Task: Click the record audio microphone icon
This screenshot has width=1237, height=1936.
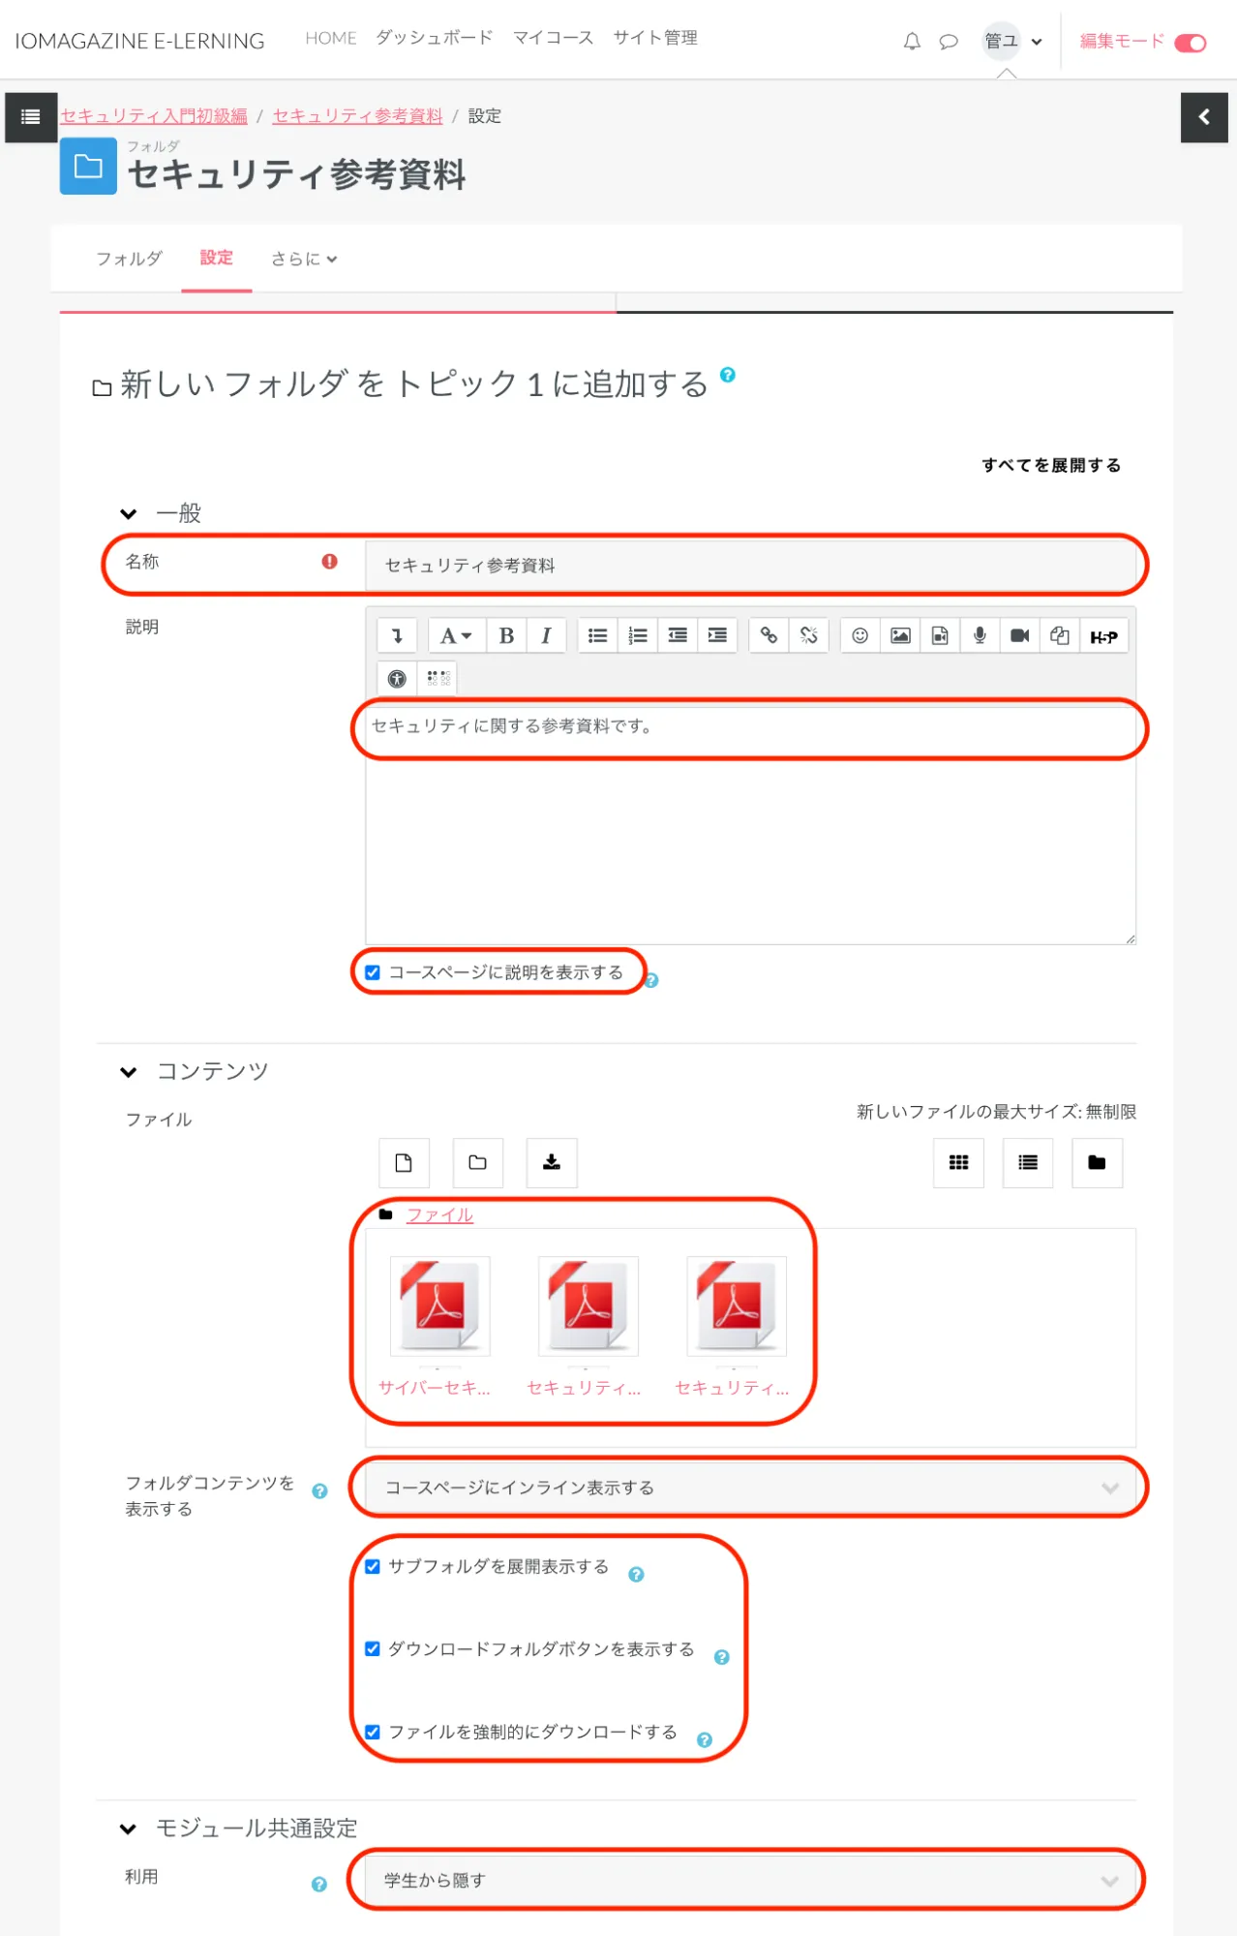Action: click(980, 635)
